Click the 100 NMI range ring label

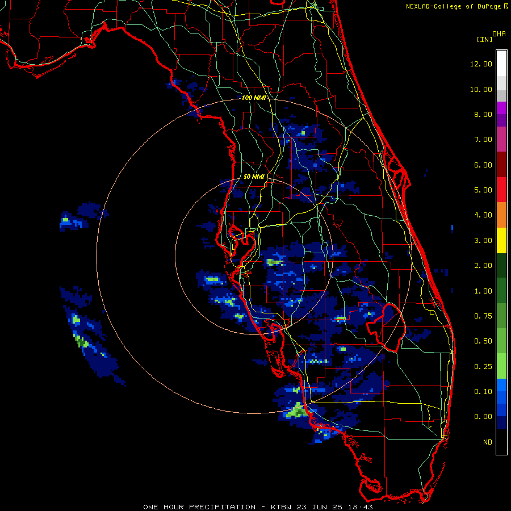click(x=253, y=98)
